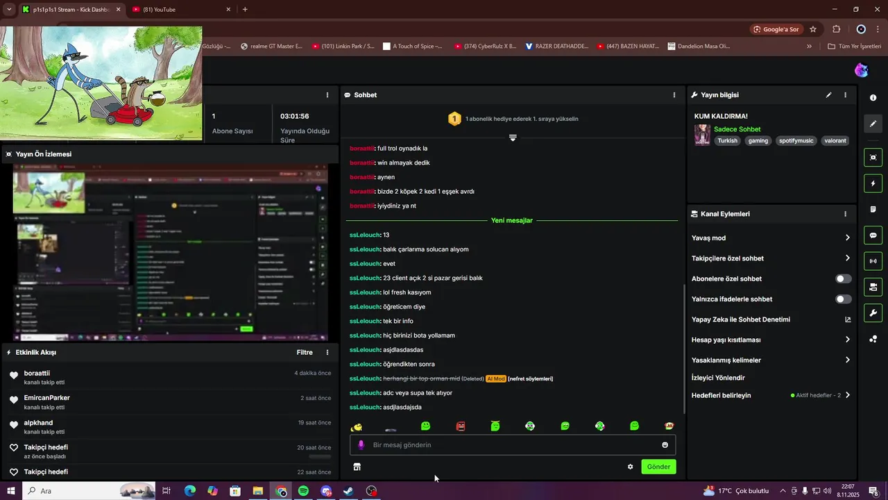Viewport: 888px width, 500px height.
Task: Open a new browser tab
Action: [x=245, y=10]
